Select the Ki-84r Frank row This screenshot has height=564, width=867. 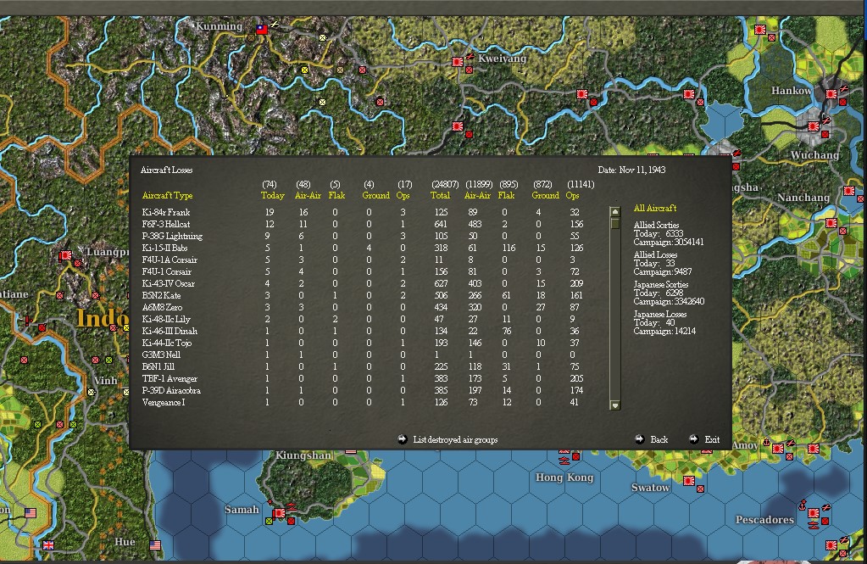coord(362,212)
